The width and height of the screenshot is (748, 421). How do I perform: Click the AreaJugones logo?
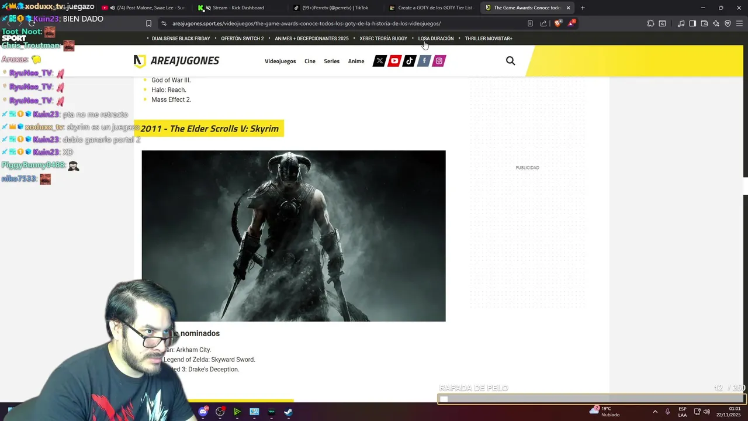tap(176, 61)
